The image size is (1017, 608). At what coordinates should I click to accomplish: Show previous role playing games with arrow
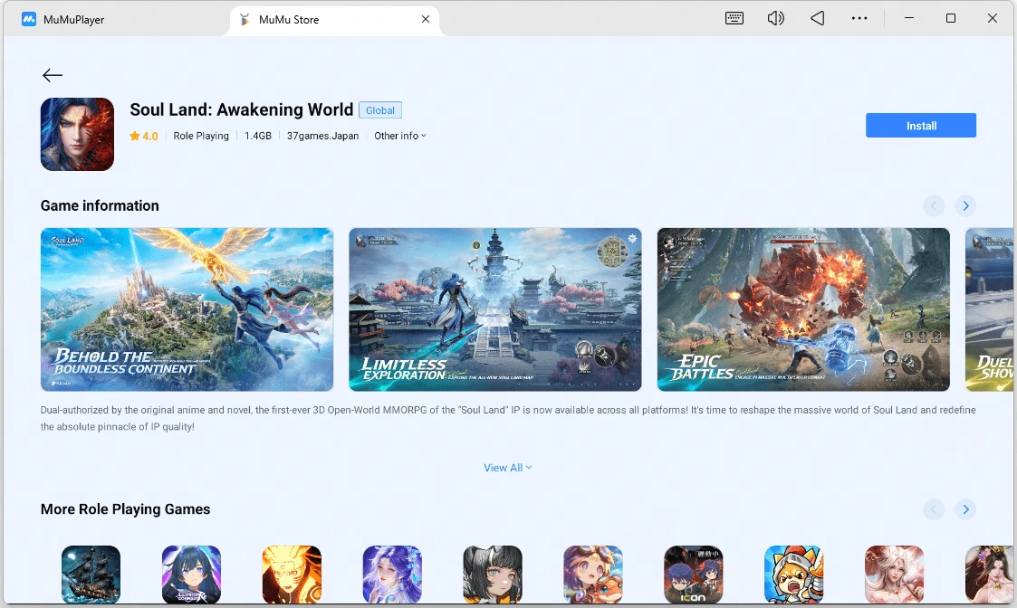[x=934, y=509]
